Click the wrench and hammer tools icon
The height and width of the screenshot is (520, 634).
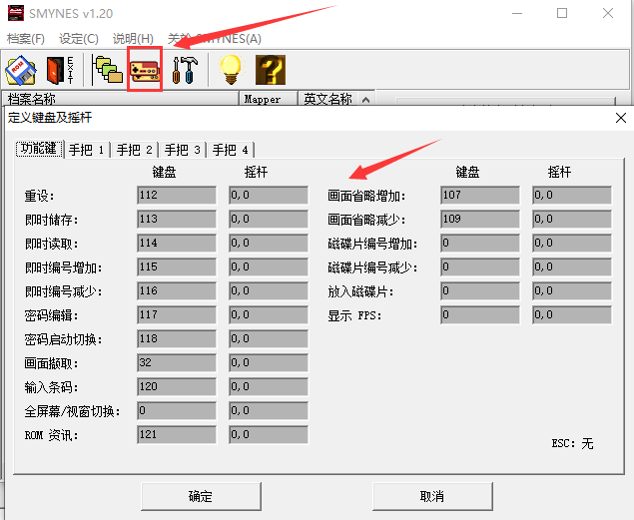[x=185, y=70]
